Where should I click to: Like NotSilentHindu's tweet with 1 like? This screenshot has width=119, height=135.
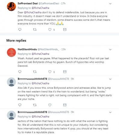(x=50, y=72)
